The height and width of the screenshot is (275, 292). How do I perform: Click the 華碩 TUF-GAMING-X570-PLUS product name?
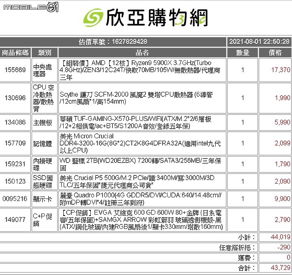coord(135,123)
